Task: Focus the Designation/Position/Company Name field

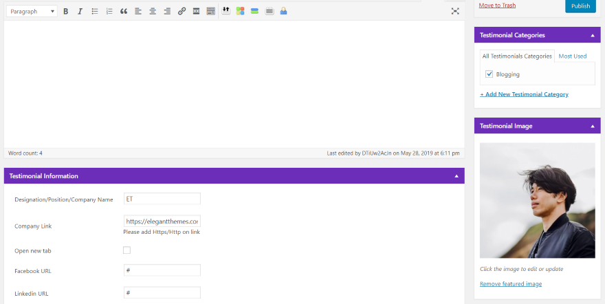Action: tap(162, 199)
